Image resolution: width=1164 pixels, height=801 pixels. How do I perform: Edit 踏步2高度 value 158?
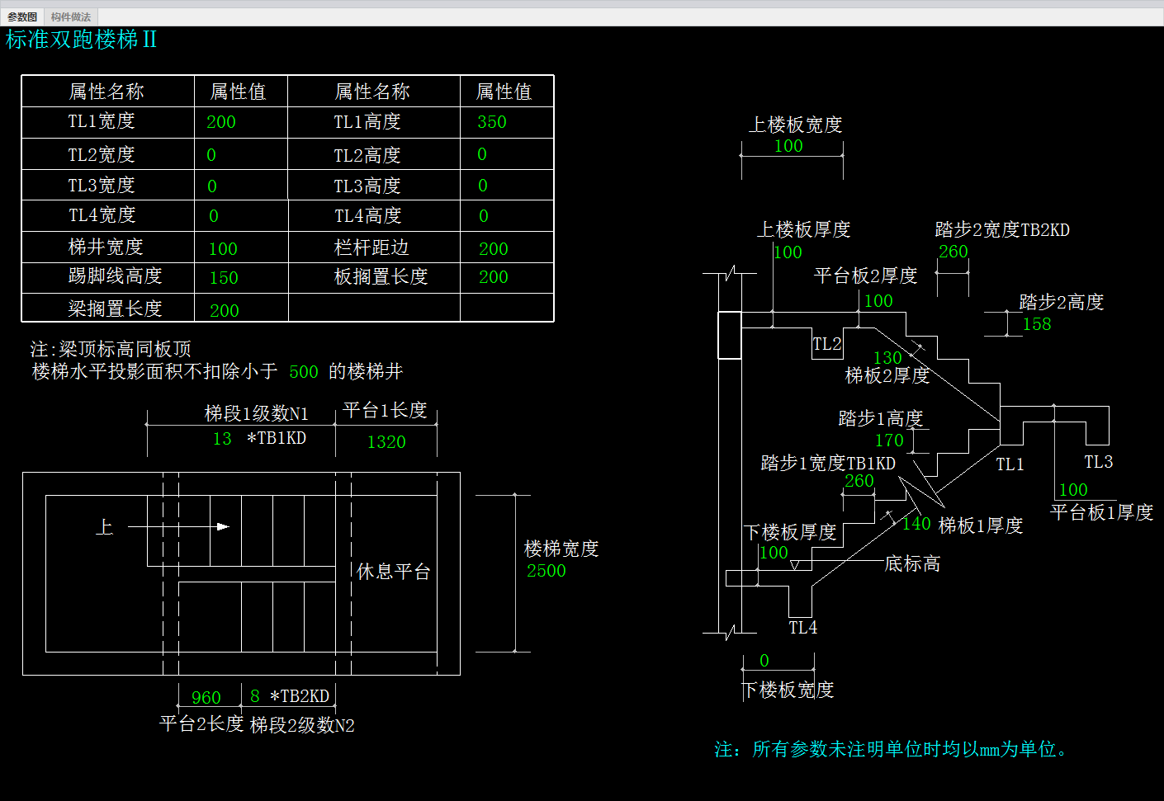point(1037,324)
